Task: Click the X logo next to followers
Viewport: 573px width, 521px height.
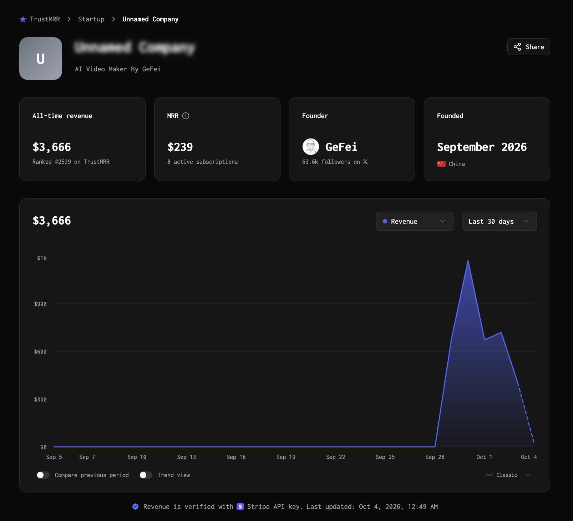Action: click(365, 162)
